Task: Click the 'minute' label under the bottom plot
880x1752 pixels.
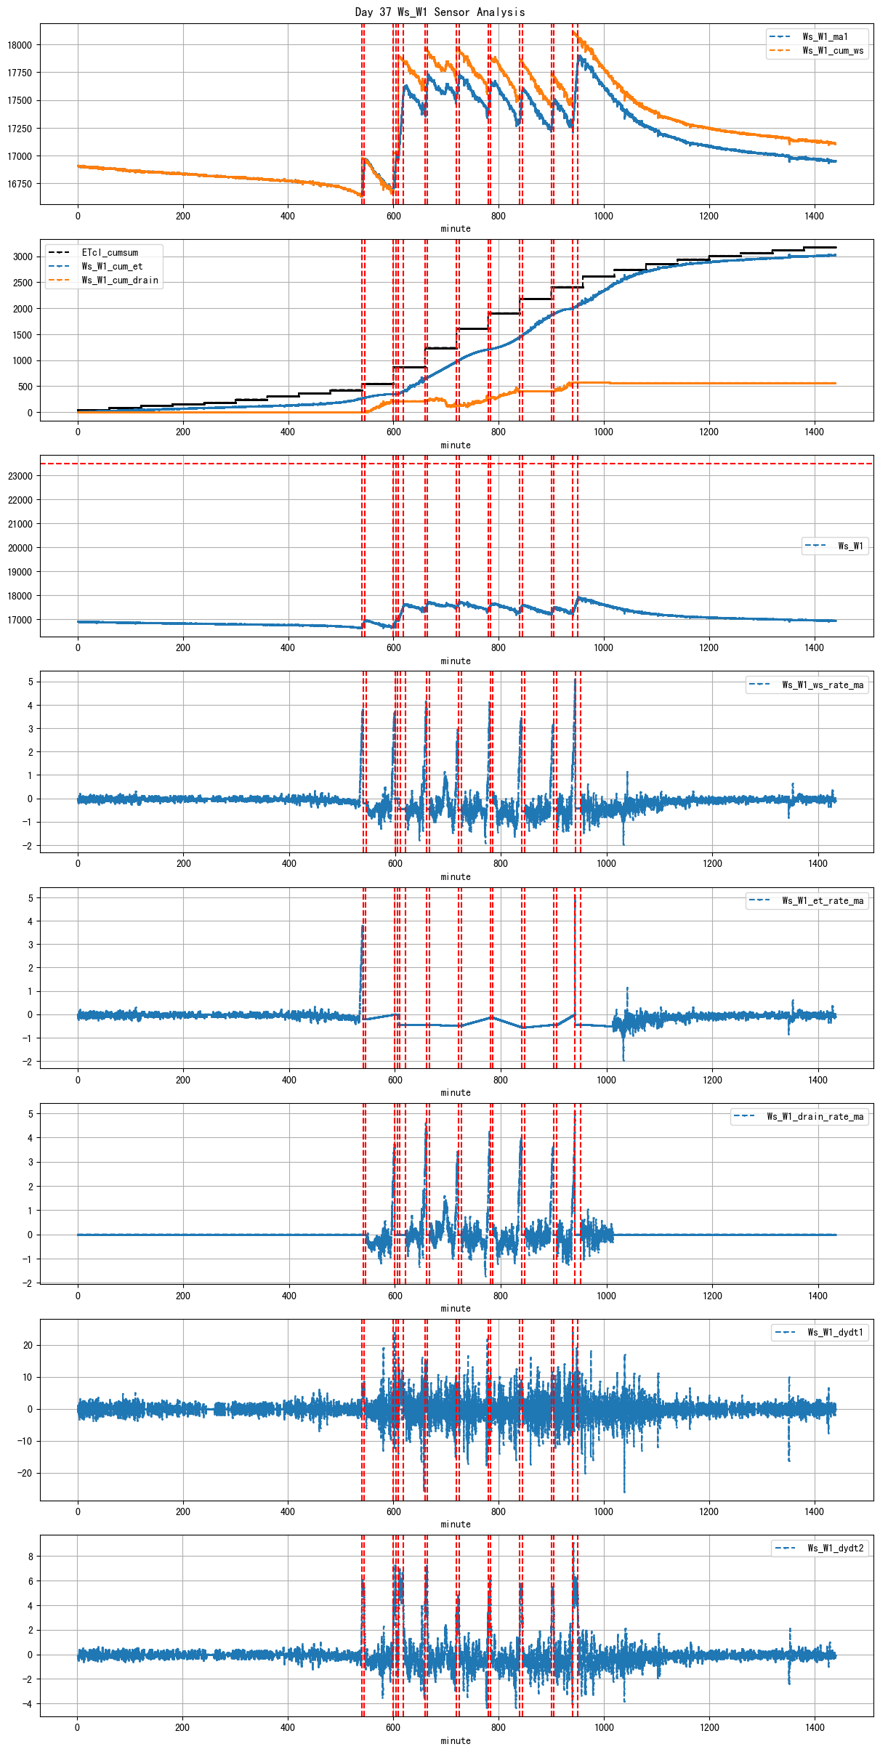Action: pyautogui.click(x=456, y=1740)
